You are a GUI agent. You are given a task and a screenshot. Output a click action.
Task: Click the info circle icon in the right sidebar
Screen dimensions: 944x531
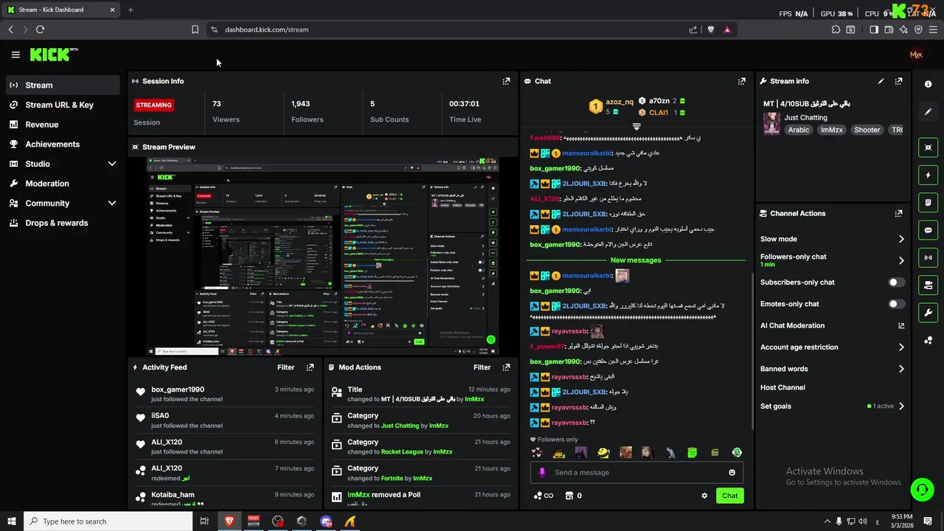(x=928, y=84)
